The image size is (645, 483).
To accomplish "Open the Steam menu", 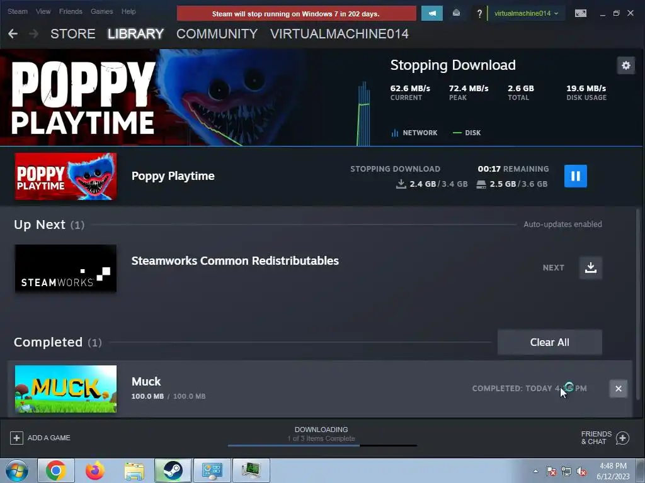I will [18, 11].
